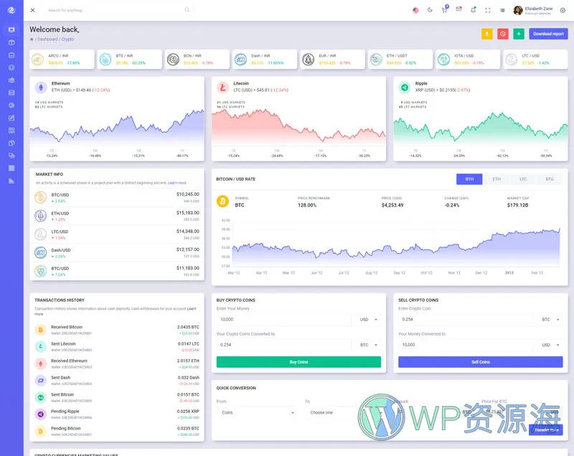Open BTC dropdown under Enter Crypto Coin
Screen dimensions: 574x456
tap(550, 320)
